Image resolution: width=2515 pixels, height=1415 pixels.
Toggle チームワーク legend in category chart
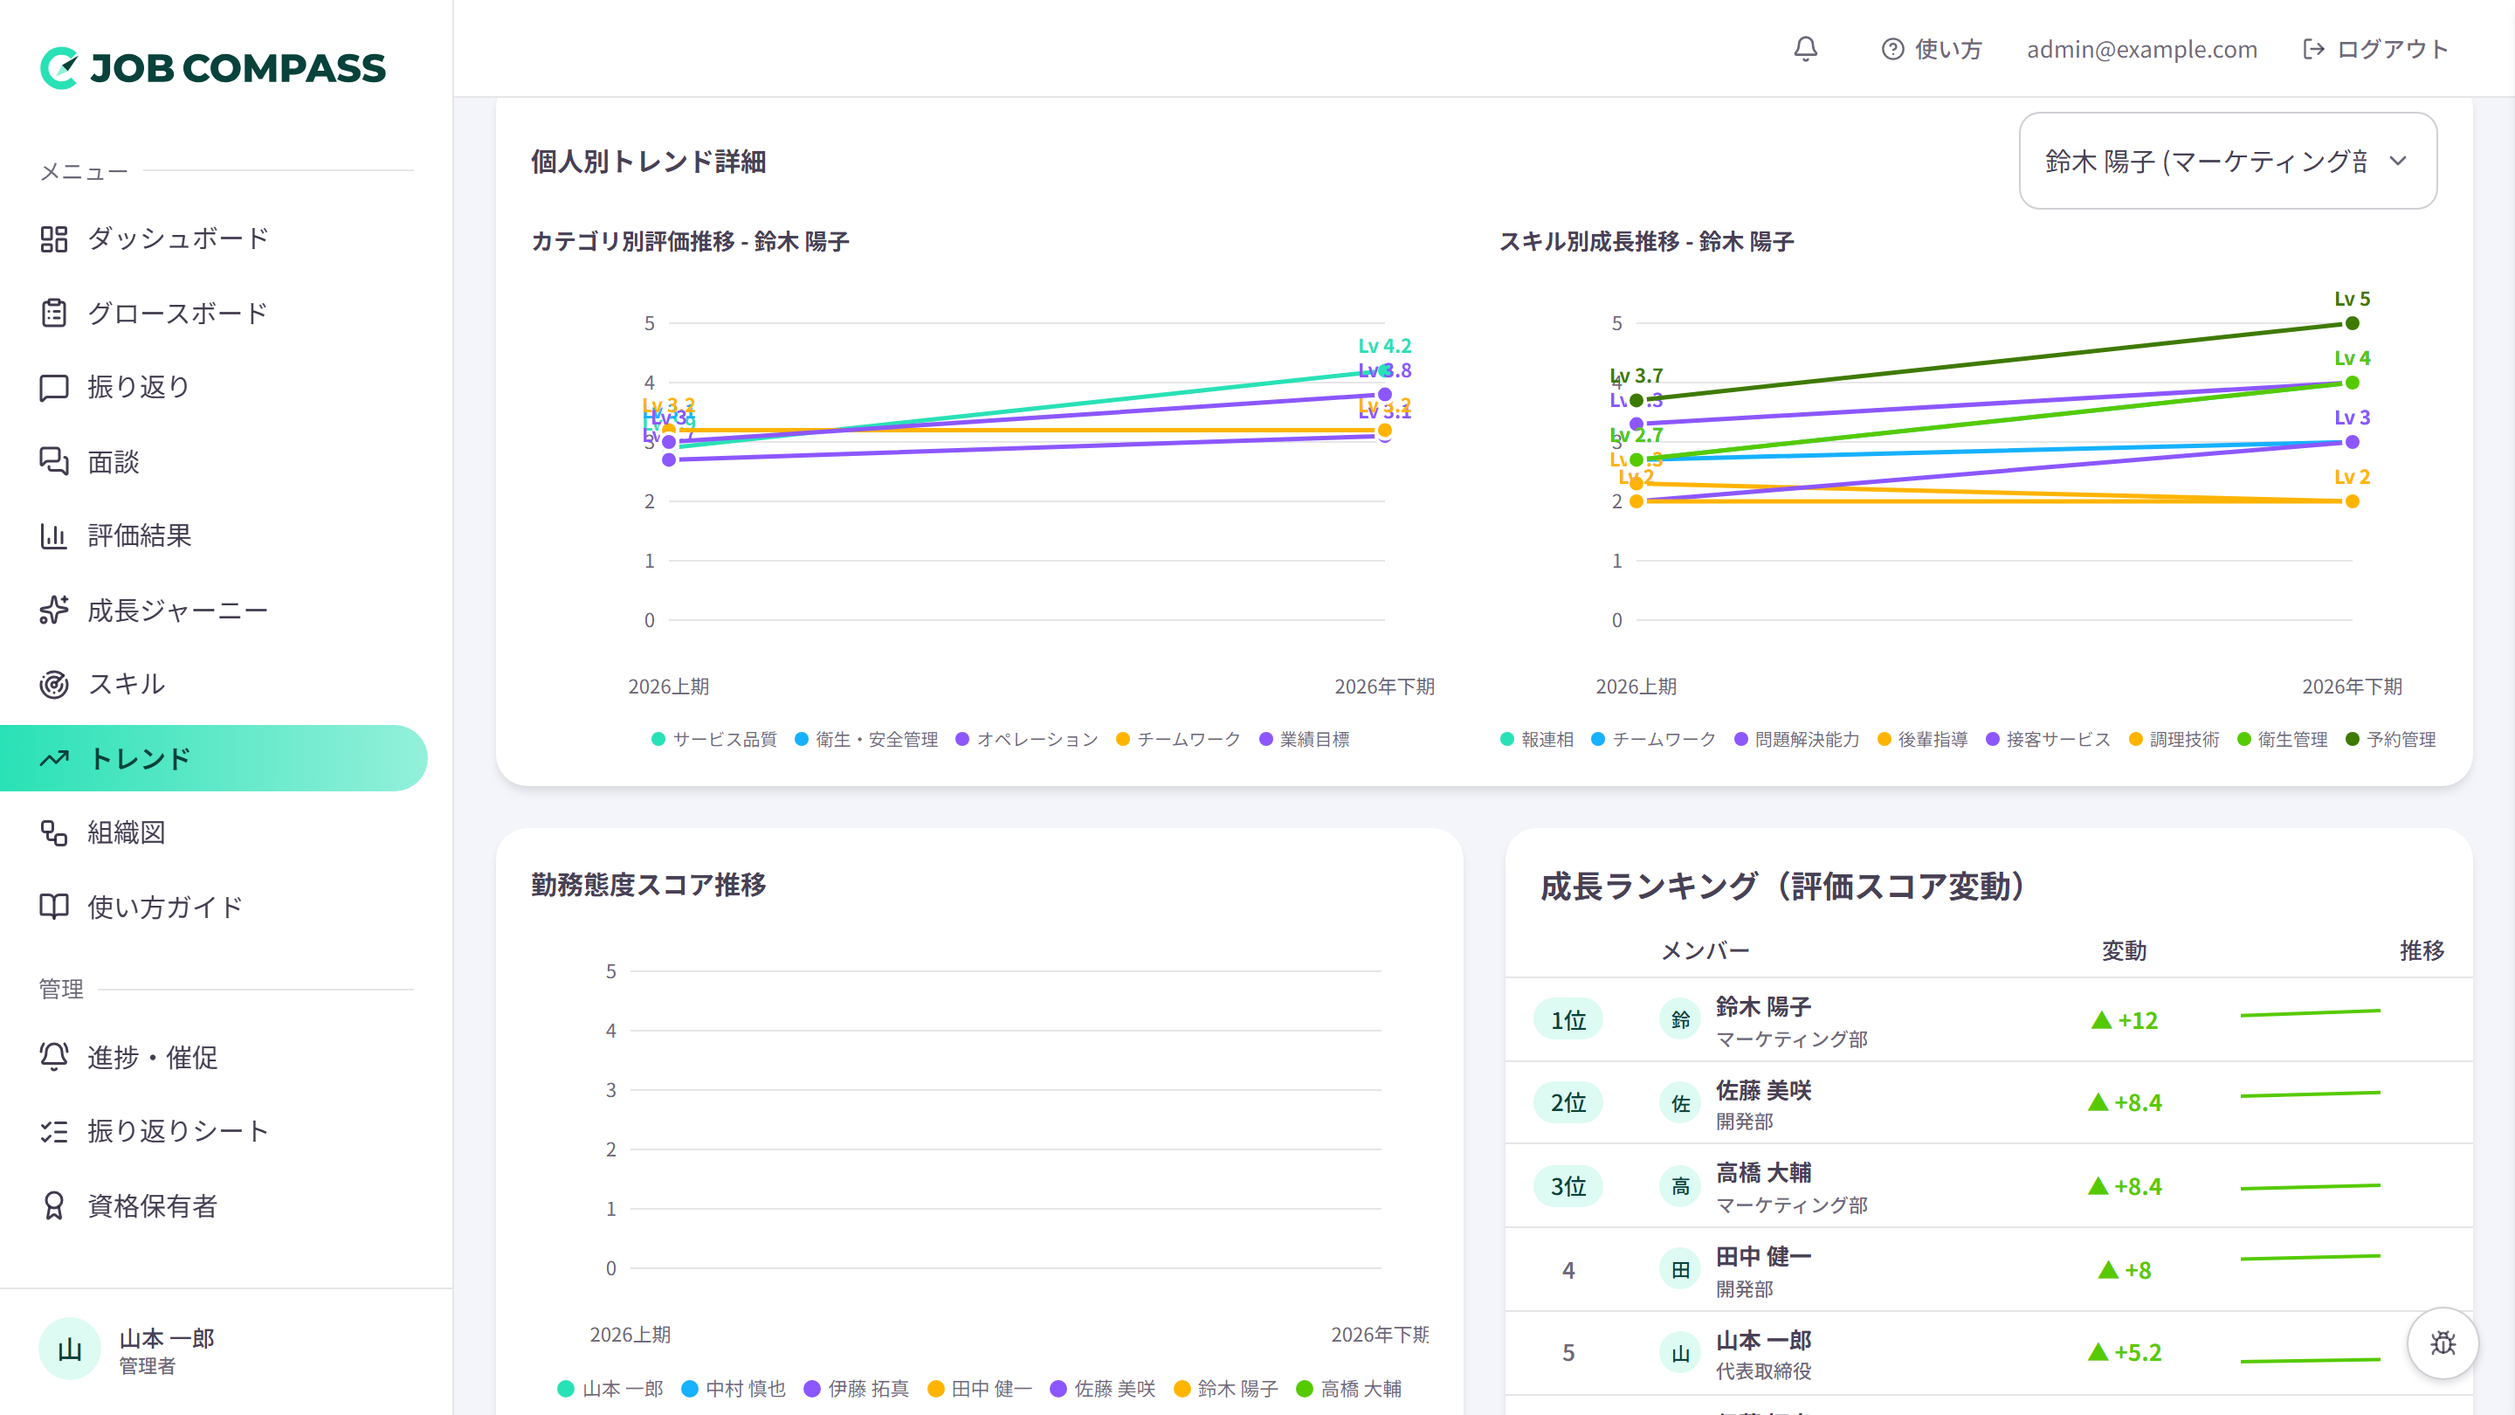click(x=1178, y=739)
